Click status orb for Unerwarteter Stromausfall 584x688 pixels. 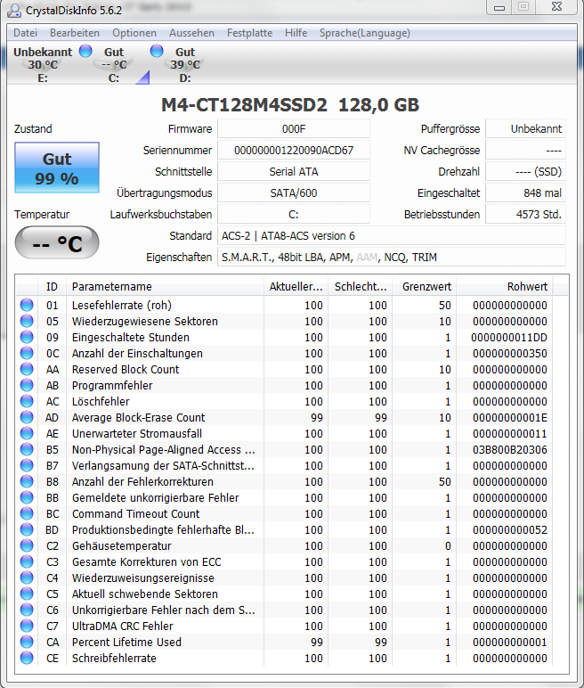[27, 433]
